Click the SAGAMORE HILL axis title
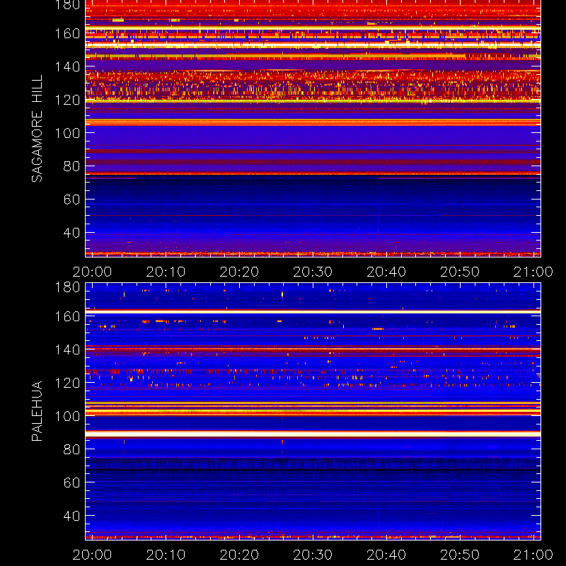566x566 pixels. point(37,128)
